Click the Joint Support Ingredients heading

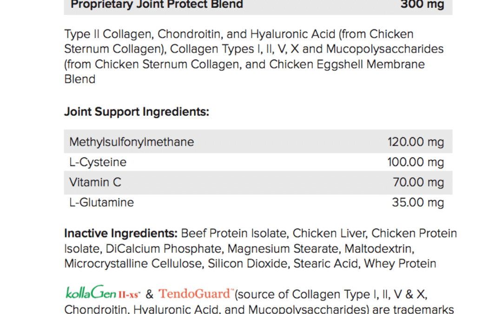pyautogui.click(x=137, y=112)
